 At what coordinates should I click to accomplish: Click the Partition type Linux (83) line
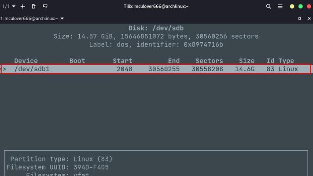[x=61, y=159]
